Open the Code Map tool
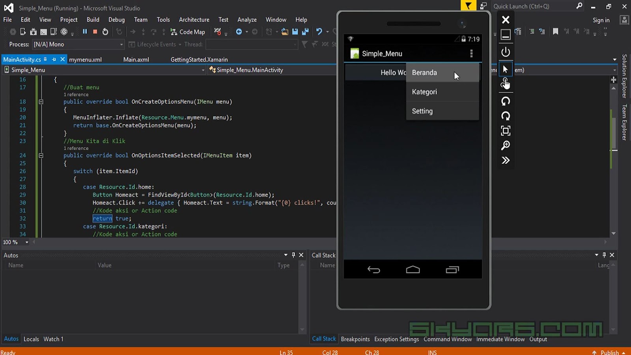Screen dimensions: 631x355 pos(188,32)
